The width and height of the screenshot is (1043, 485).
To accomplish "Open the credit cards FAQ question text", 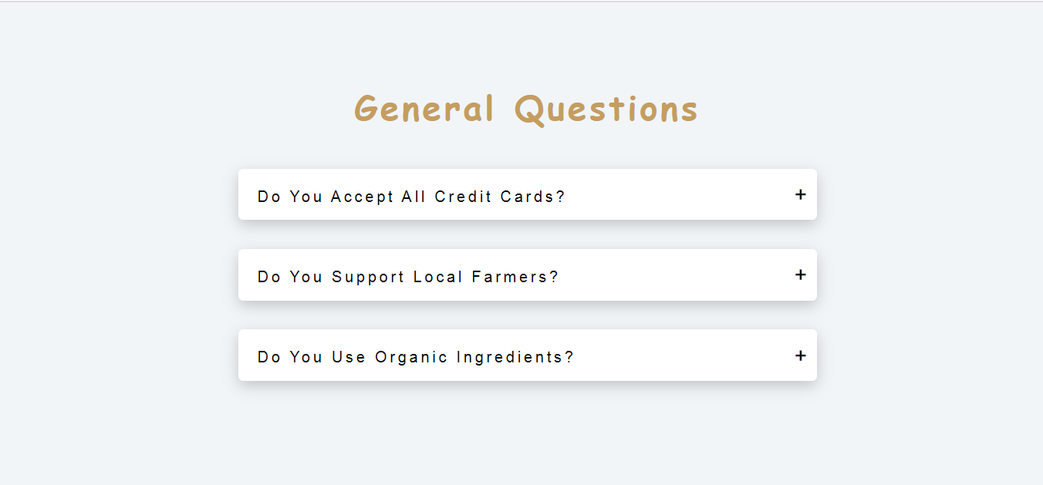I will point(411,197).
